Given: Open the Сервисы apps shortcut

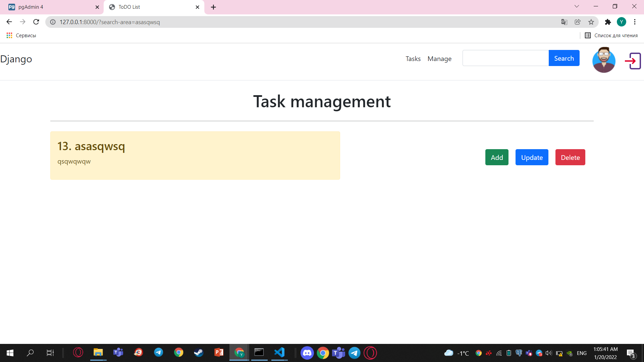Looking at the screenshot, I should (21, 36).
